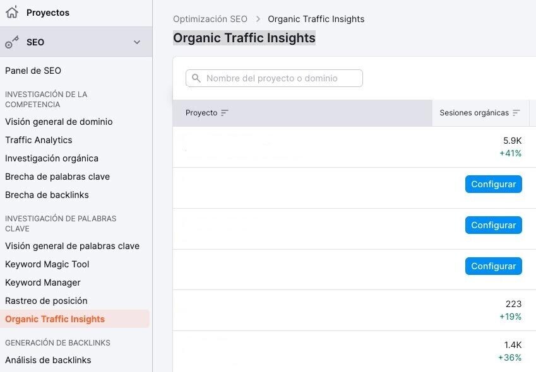Image resolution: width=536 pixels, height=372 pixels.
Task: Select Organic Traffic Insights in the sidebar
Action: pyautogui.click(x=54, y=318)
